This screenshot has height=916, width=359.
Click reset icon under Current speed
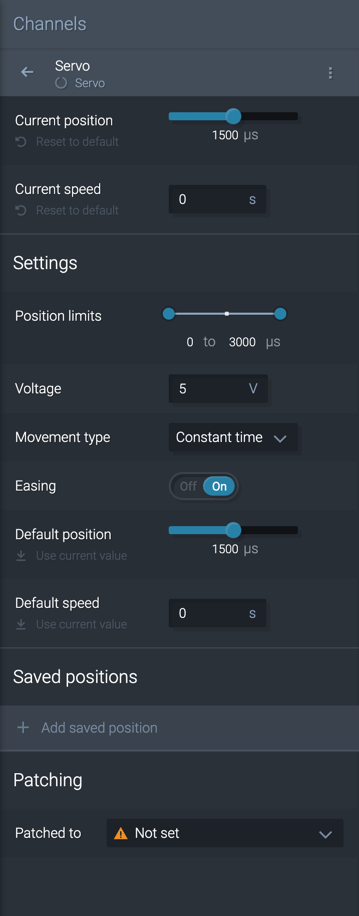21,210
